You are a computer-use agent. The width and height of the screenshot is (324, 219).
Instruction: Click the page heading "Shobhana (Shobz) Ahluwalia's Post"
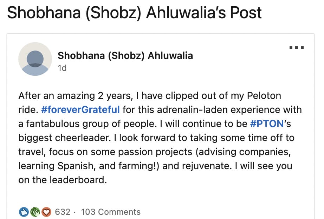click(x=135, y=13)
